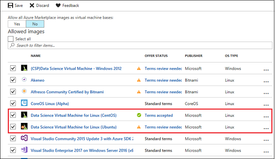The image size is (275, 159).
Task: Click the green check icon in the CentOS row
Action: [139, 115]
